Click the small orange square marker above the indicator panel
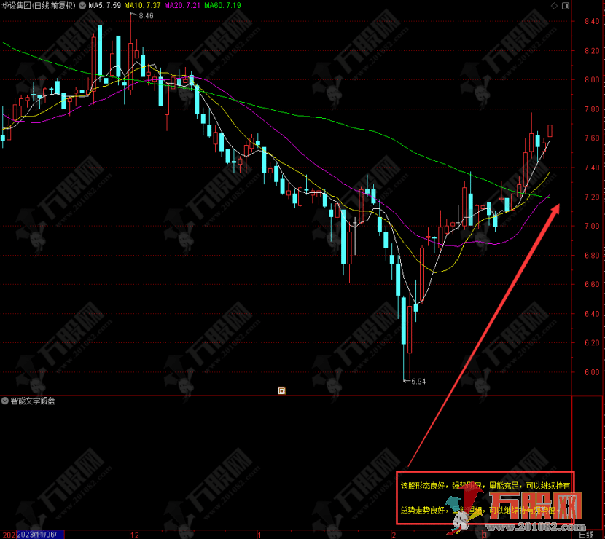 pyautogui.click(x=281, y=390)
